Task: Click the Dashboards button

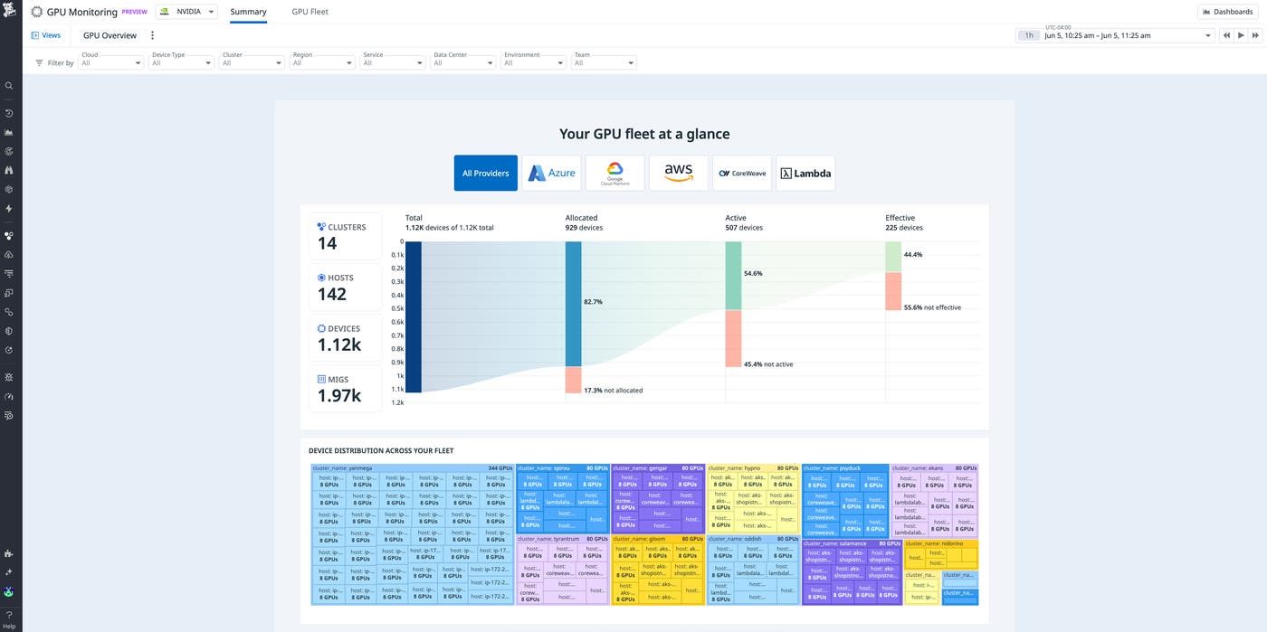Action: 1227,11
